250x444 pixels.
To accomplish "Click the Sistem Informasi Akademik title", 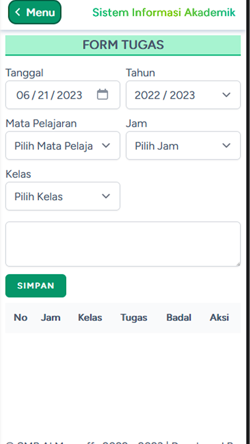I will tap(164, 12).
